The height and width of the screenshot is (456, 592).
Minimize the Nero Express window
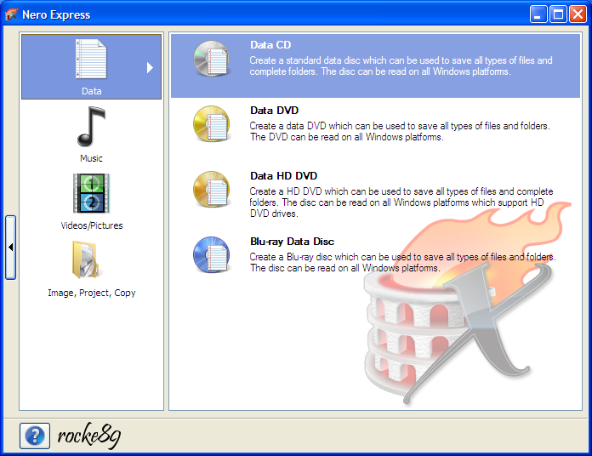point(538,14)
